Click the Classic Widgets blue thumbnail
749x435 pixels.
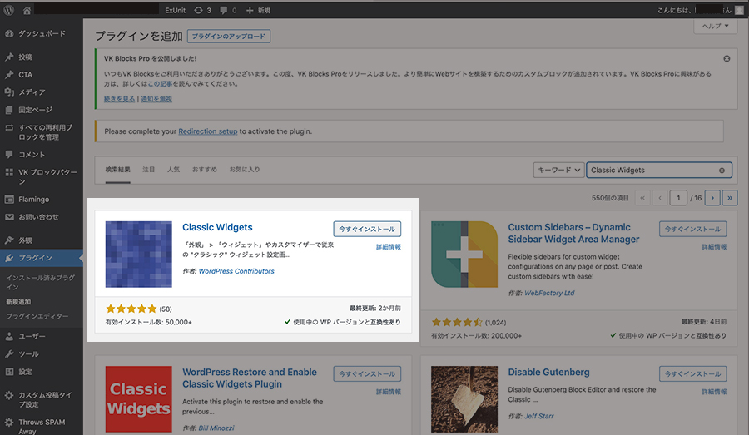(138, 254)
